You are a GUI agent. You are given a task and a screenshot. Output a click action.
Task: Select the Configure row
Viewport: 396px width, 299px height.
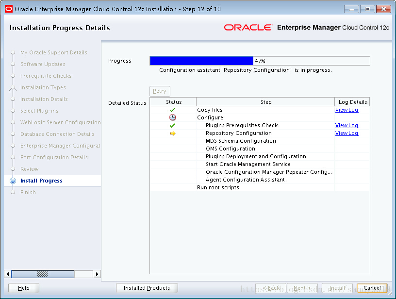click(x=260, y=117)
